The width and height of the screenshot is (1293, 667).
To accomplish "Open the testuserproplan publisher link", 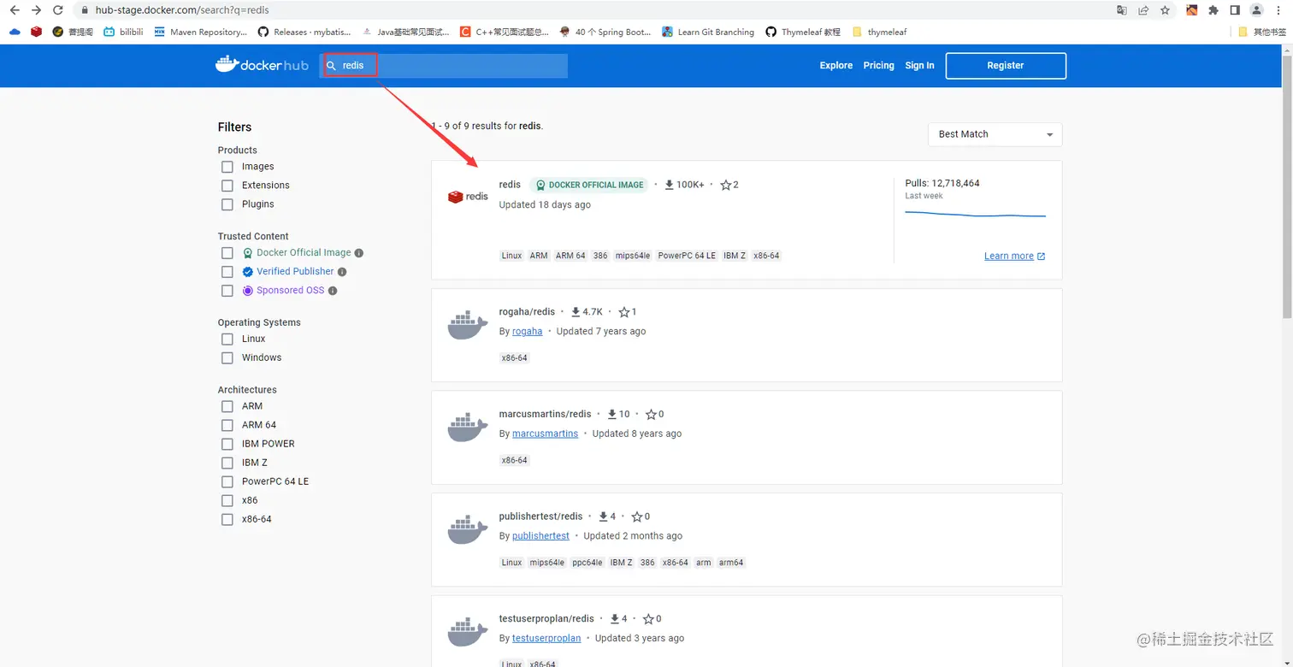I will click(546, 639).
